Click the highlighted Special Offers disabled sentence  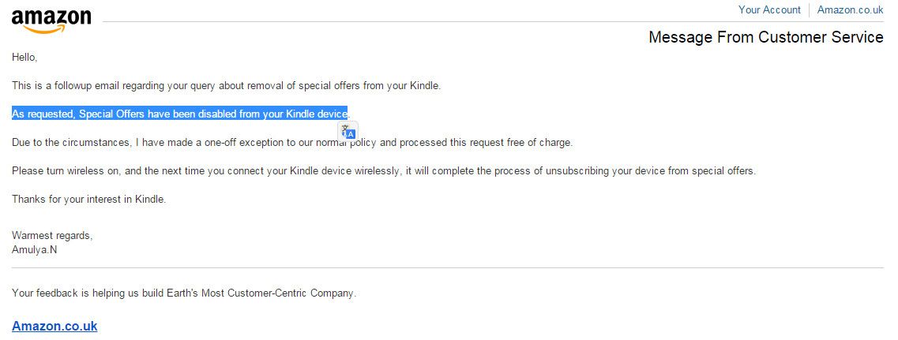pyautogui.click(x=180, y=114)
